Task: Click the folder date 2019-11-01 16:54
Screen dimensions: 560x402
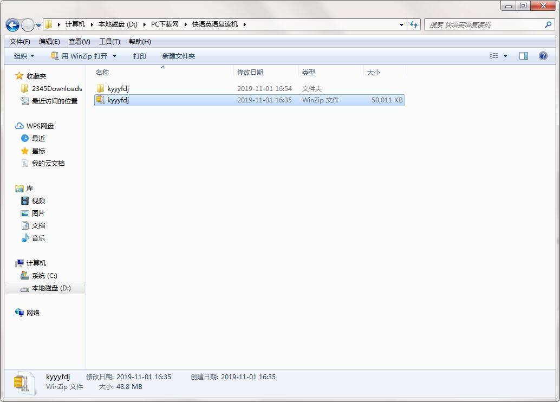Action: click(264, 89)
